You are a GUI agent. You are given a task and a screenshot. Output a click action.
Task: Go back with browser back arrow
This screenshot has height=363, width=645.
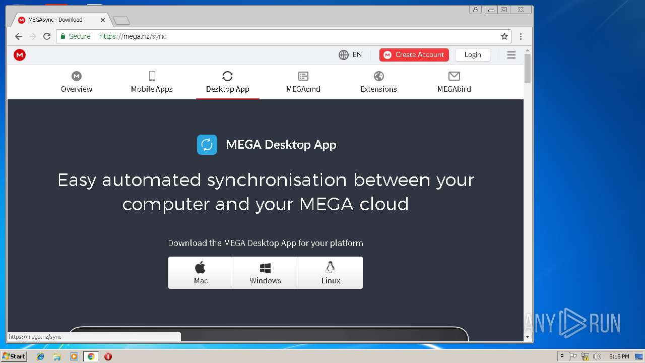pyautogui.click(x=19, y=36)
